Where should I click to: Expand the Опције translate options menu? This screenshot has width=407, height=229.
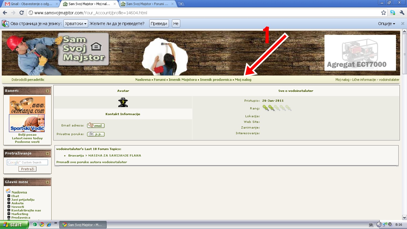[386, 24]
